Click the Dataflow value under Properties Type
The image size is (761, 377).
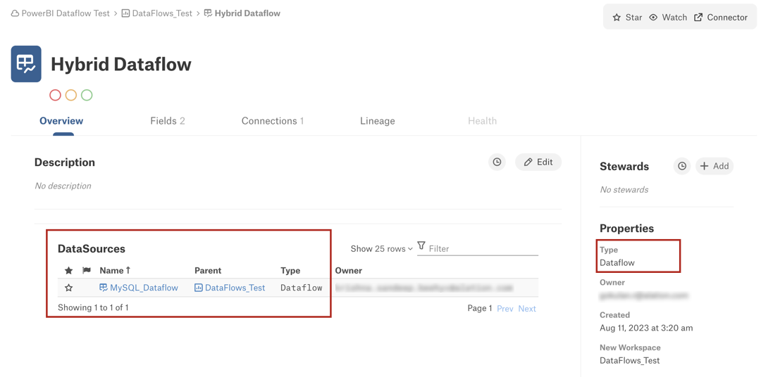[617, 262]
